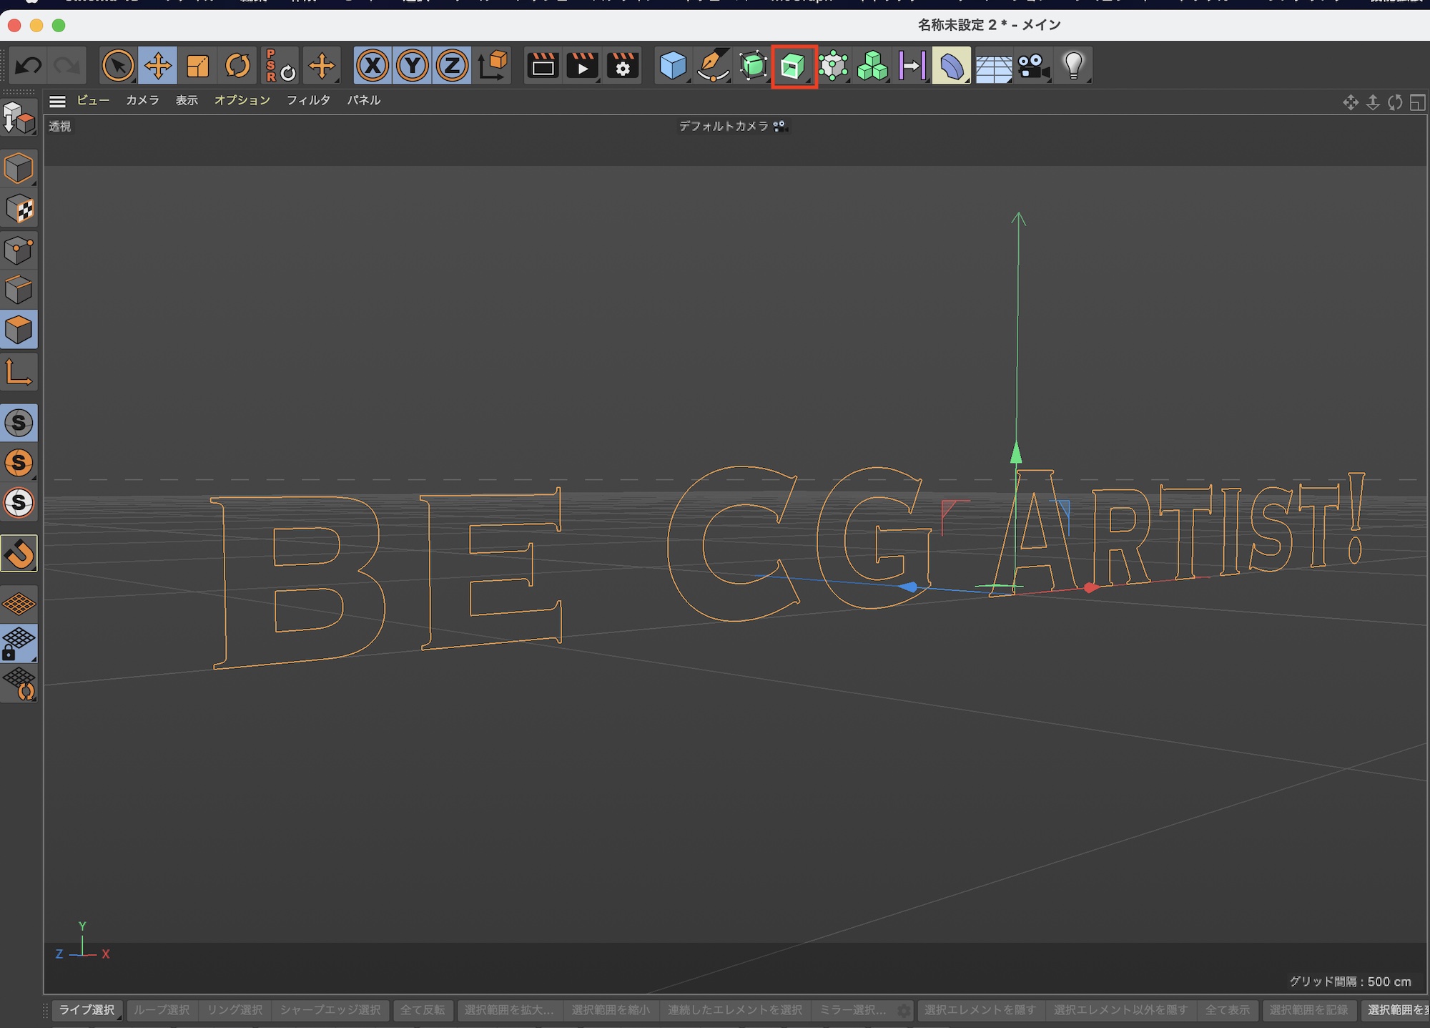
Task: Click the ライブ選択 button
Action: click(87, 1009)
